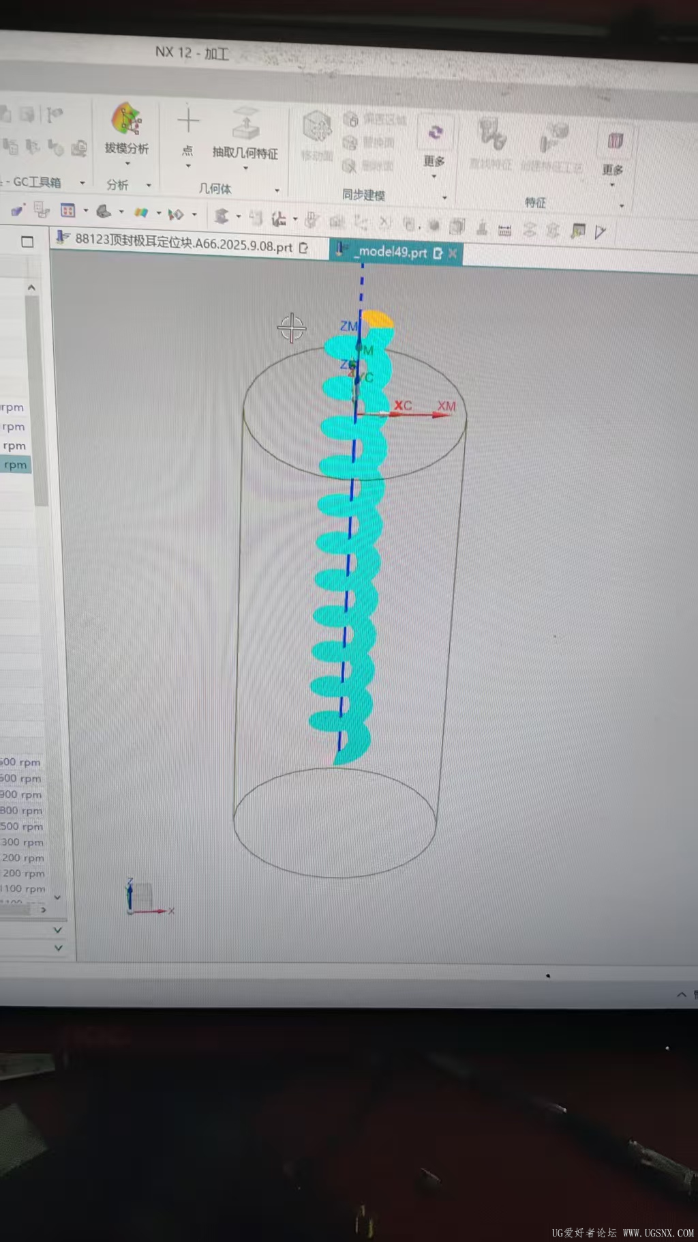Click the ZM axis label in viewport
Screen dimensions: 698x1242
348,326
